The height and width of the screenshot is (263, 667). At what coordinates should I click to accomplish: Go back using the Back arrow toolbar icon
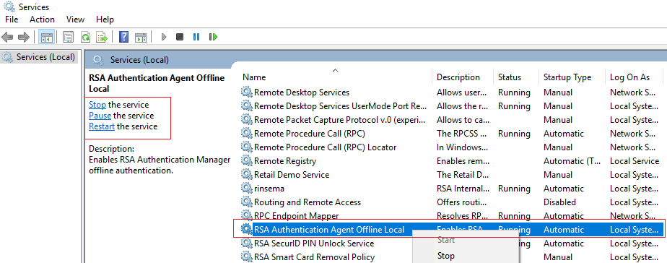pyautogui.click(x=8, y=38)
